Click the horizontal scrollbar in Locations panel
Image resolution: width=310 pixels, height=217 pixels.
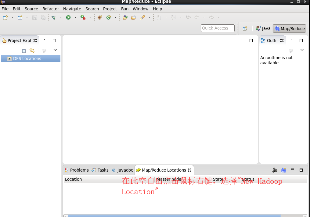(174, 216)
